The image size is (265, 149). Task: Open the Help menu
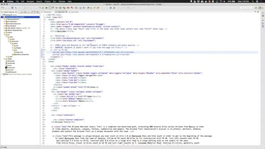tap(70, 1)
